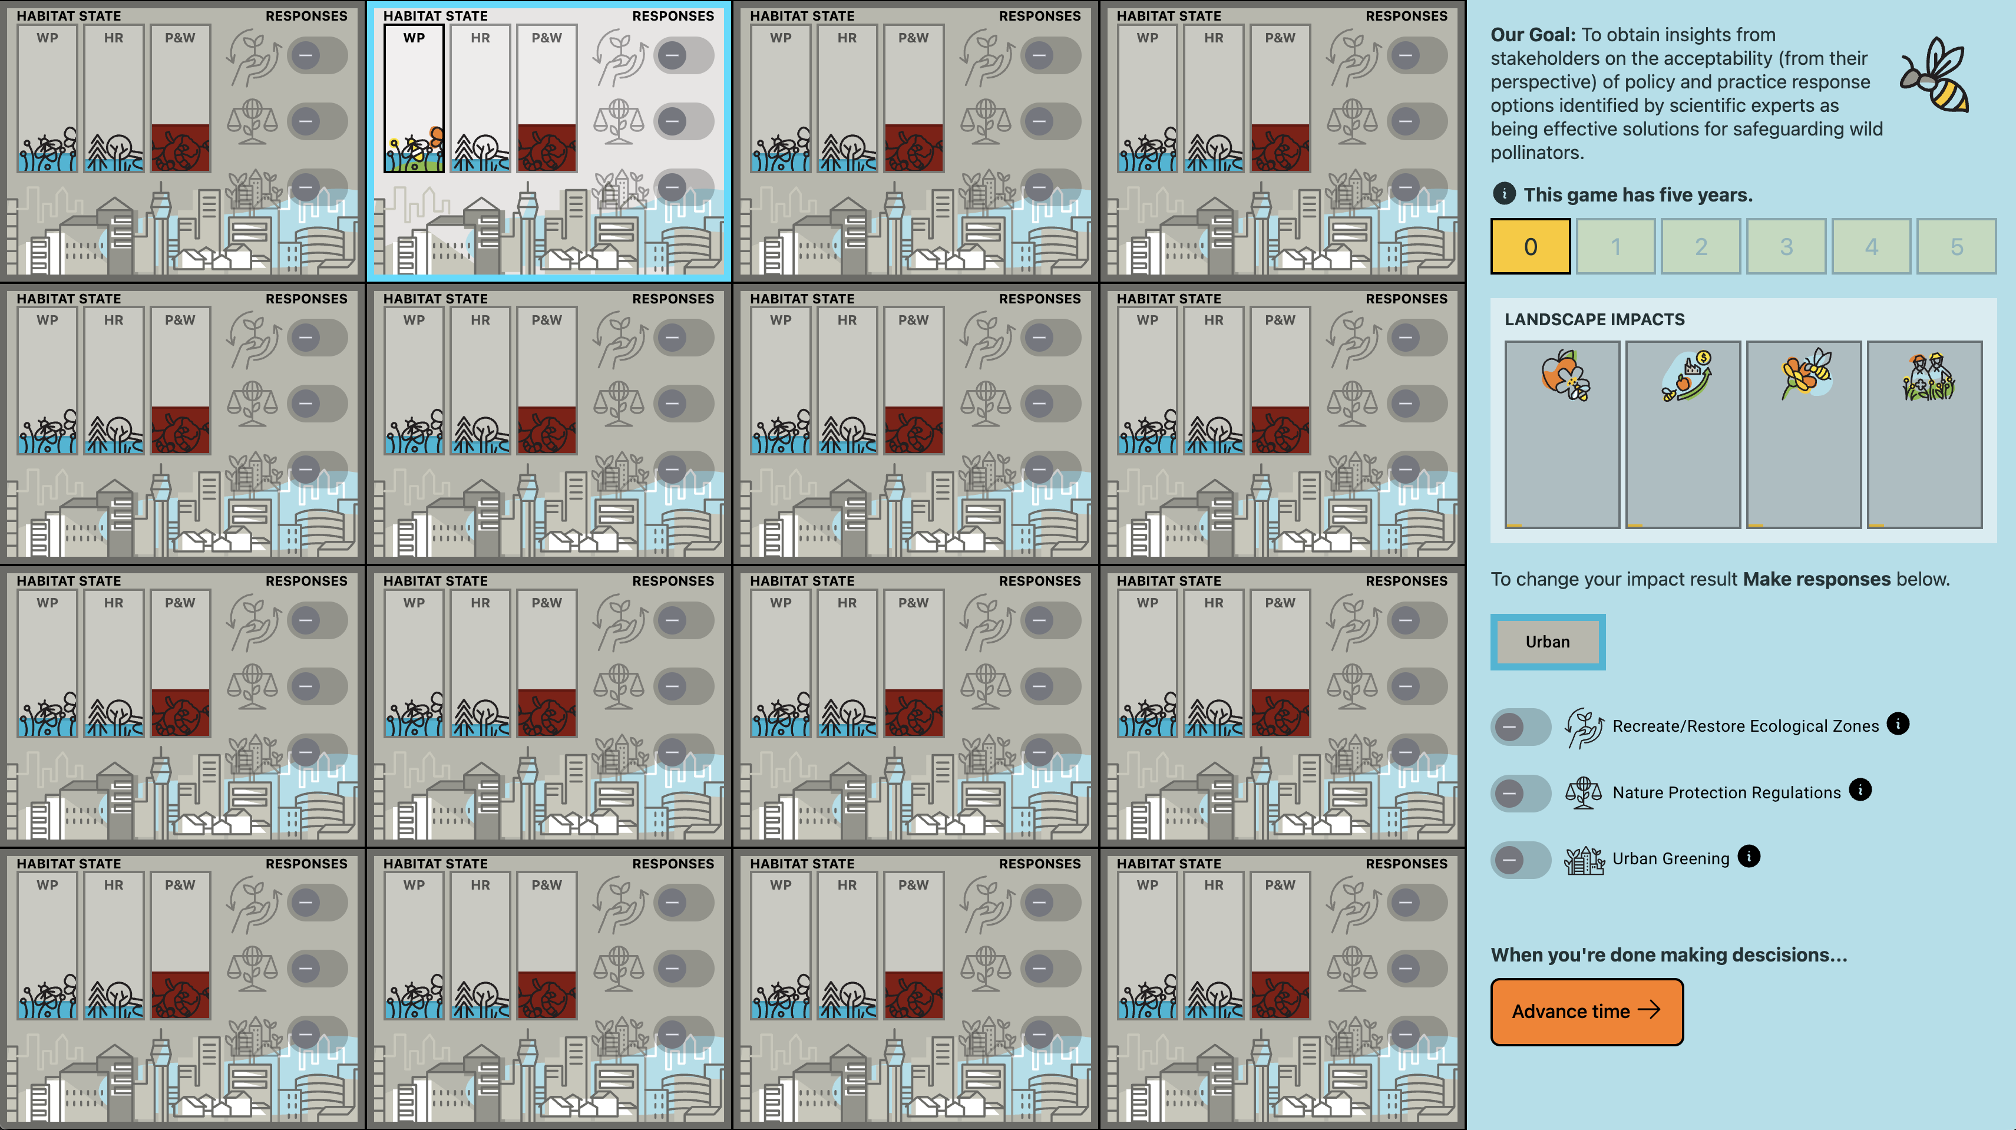Select year 1 in timeline

pos(1615,246)
